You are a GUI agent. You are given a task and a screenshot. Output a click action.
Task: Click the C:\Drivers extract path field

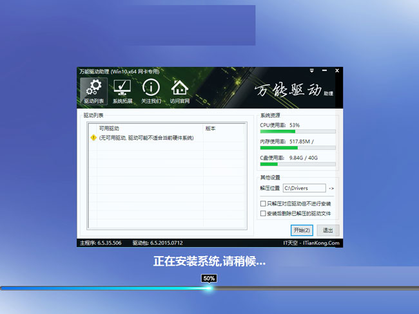click(304, 188)
